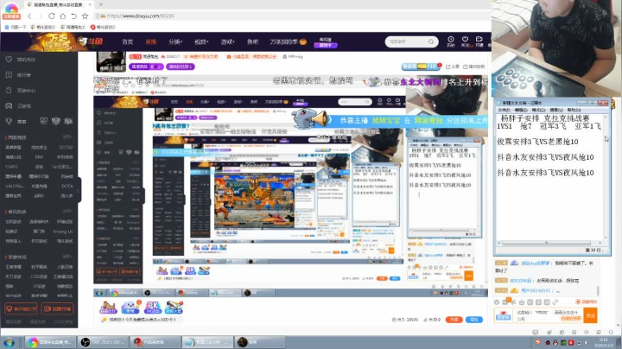Click the 开播 camera icon in header
The height and width of the screenshot is (349, 622).
[x=479, y=41]
